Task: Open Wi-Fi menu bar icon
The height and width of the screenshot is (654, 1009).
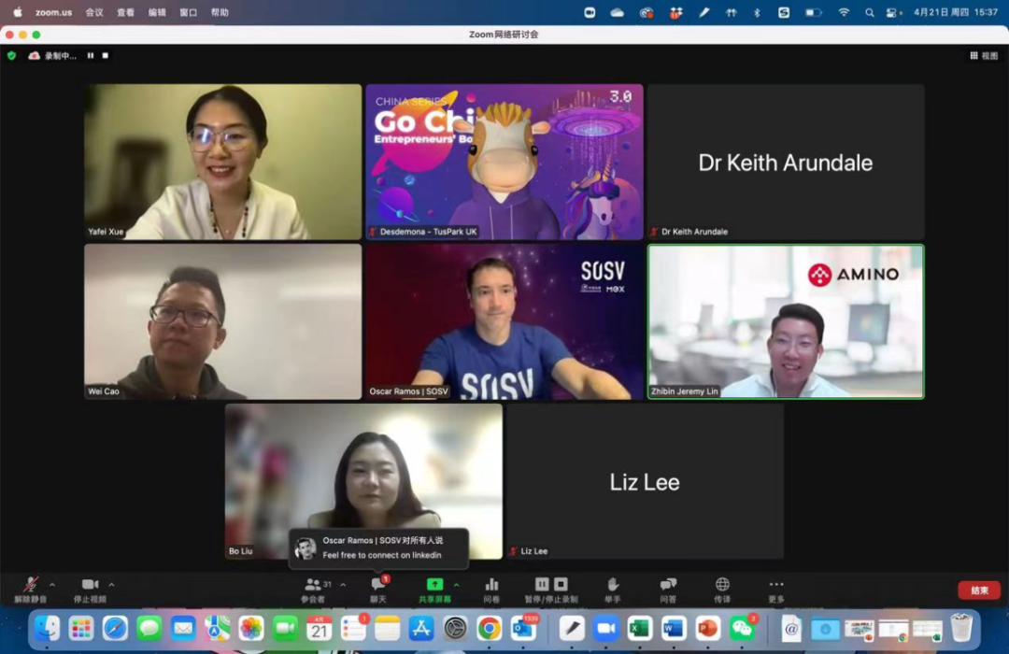Action: (844, 12)
